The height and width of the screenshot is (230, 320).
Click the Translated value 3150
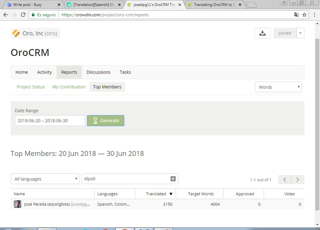tap(168, 204)
